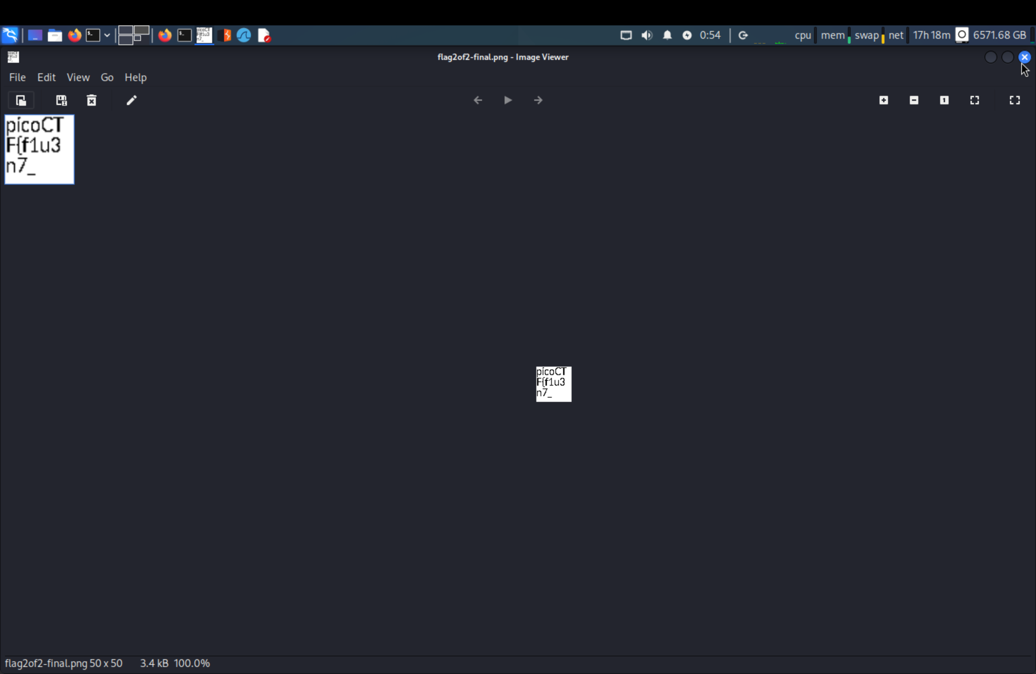Click the flag2of2-final.png 50 x 50 status text
The width and height of the screenshot is (1036, 674).
(63, 663)
